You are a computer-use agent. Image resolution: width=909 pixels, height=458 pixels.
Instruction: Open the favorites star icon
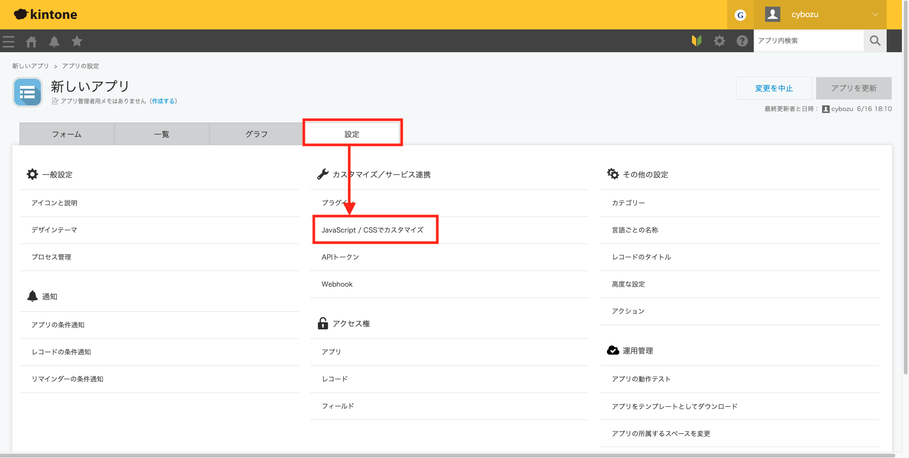(77, 41)
